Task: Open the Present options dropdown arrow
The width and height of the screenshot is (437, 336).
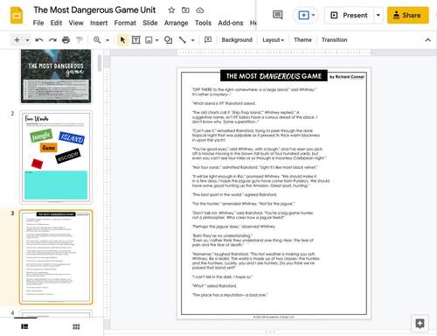Action: 378,15
